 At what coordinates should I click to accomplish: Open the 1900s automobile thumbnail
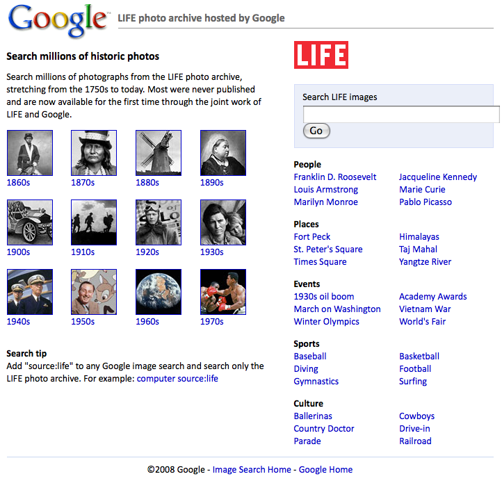[x=30, y=222]
